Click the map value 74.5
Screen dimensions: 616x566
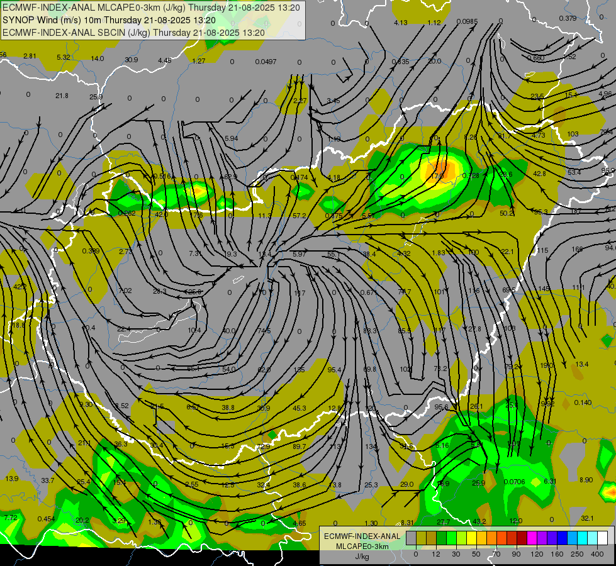[264, 331]
